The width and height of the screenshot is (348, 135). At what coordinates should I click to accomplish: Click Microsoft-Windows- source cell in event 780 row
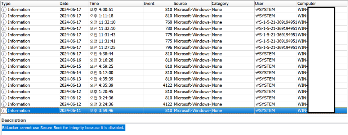(x=192, y=28)
